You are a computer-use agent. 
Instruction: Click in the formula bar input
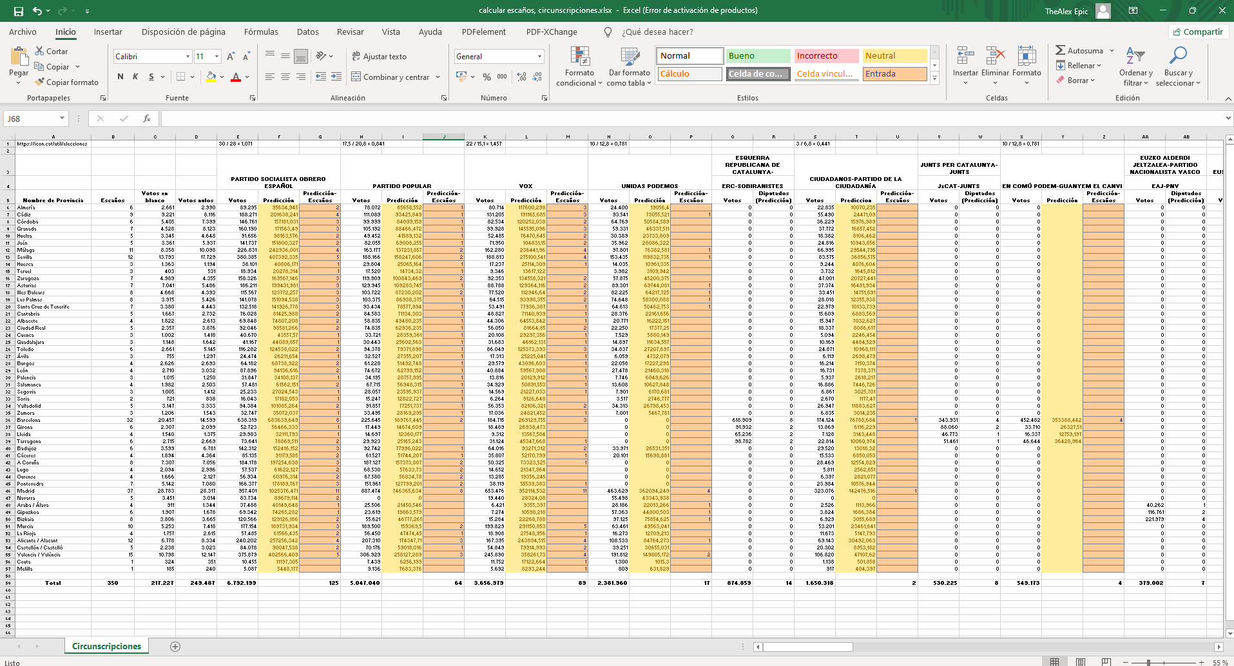click(693, 119)
